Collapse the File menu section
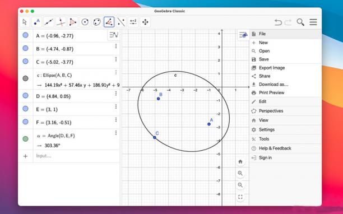Viewport: 343px width, 214px height. click(x=286, y=34)
